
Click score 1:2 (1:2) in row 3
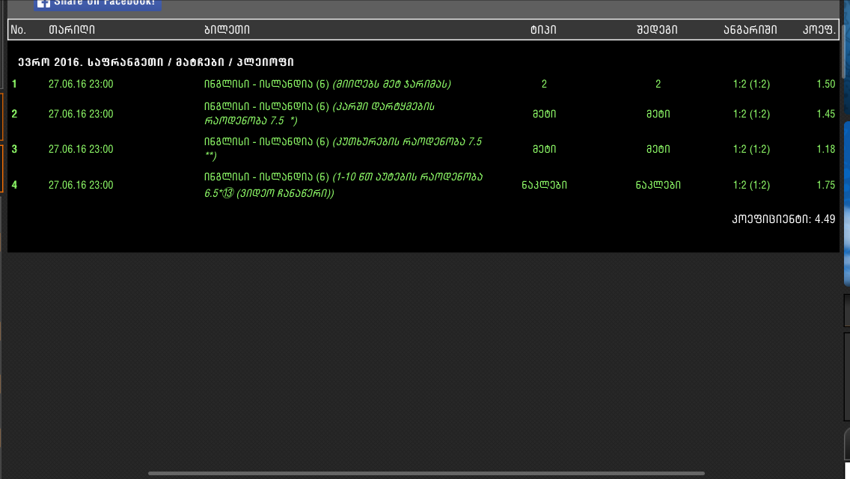(x=751, y=149)
